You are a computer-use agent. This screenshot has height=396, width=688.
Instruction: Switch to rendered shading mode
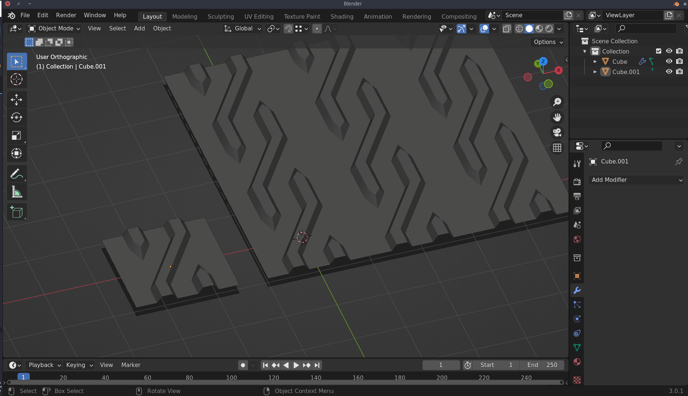click(549, 29)
